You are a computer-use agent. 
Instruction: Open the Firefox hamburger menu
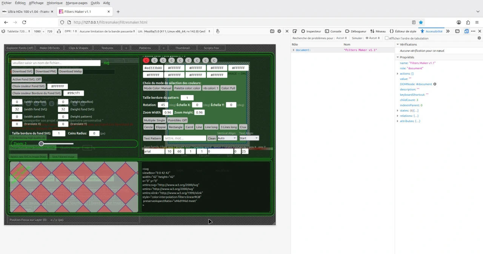477,22
